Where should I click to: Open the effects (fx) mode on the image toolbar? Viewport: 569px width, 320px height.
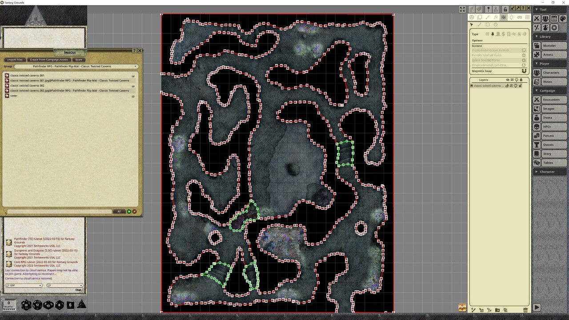[496, 17]
